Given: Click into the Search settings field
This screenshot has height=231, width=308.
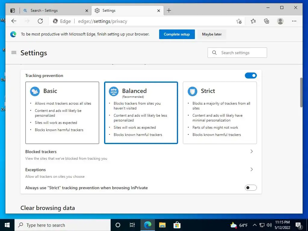Looking at the screenshot, I should [237, 53].
